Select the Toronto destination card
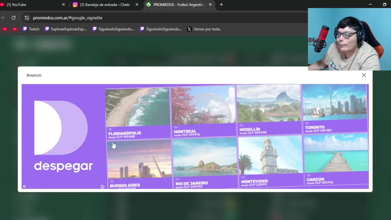This screenshot has width=391, height=220. click(334, 109)
